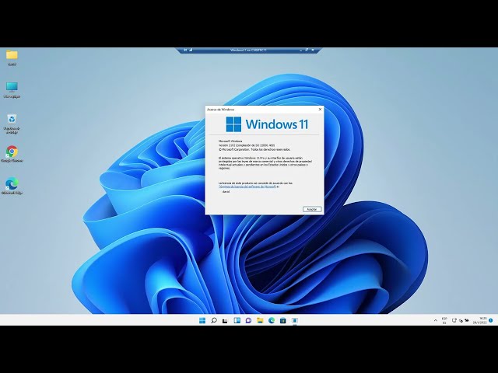Click the Version 21H2 build number line
Screen dimensions: 498x373
pos(247,145)
